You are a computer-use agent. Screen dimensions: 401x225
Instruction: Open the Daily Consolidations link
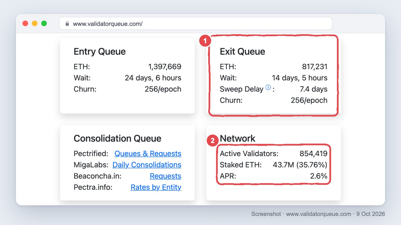147,165
